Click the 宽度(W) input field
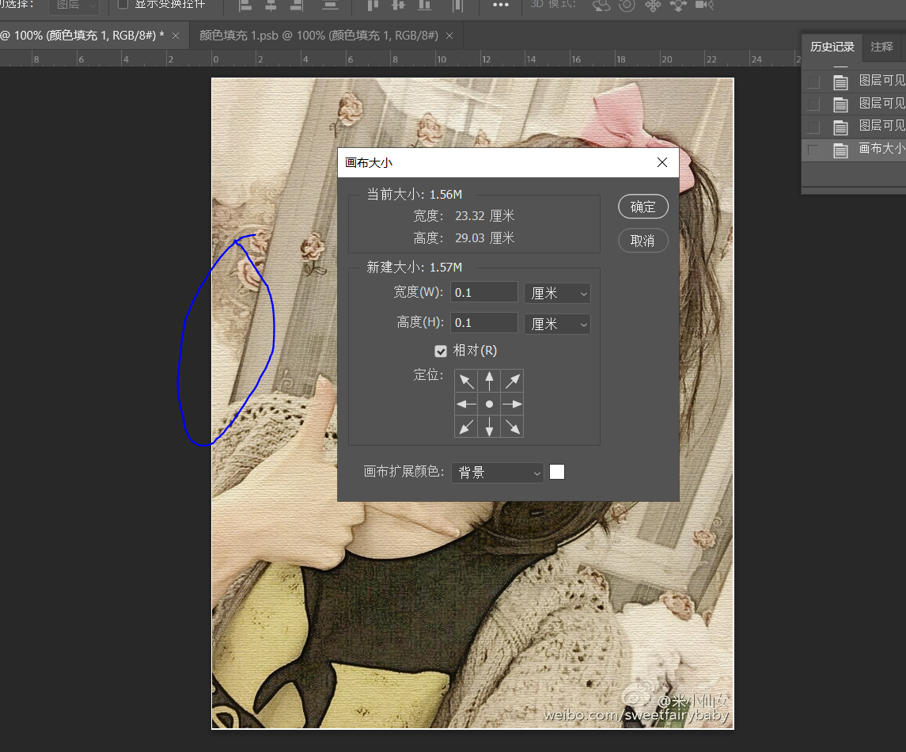906x752 pixels. (x=484, y=292)
